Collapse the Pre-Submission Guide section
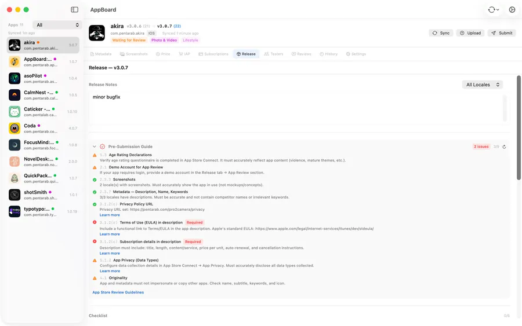 click(x=94, y=146)
